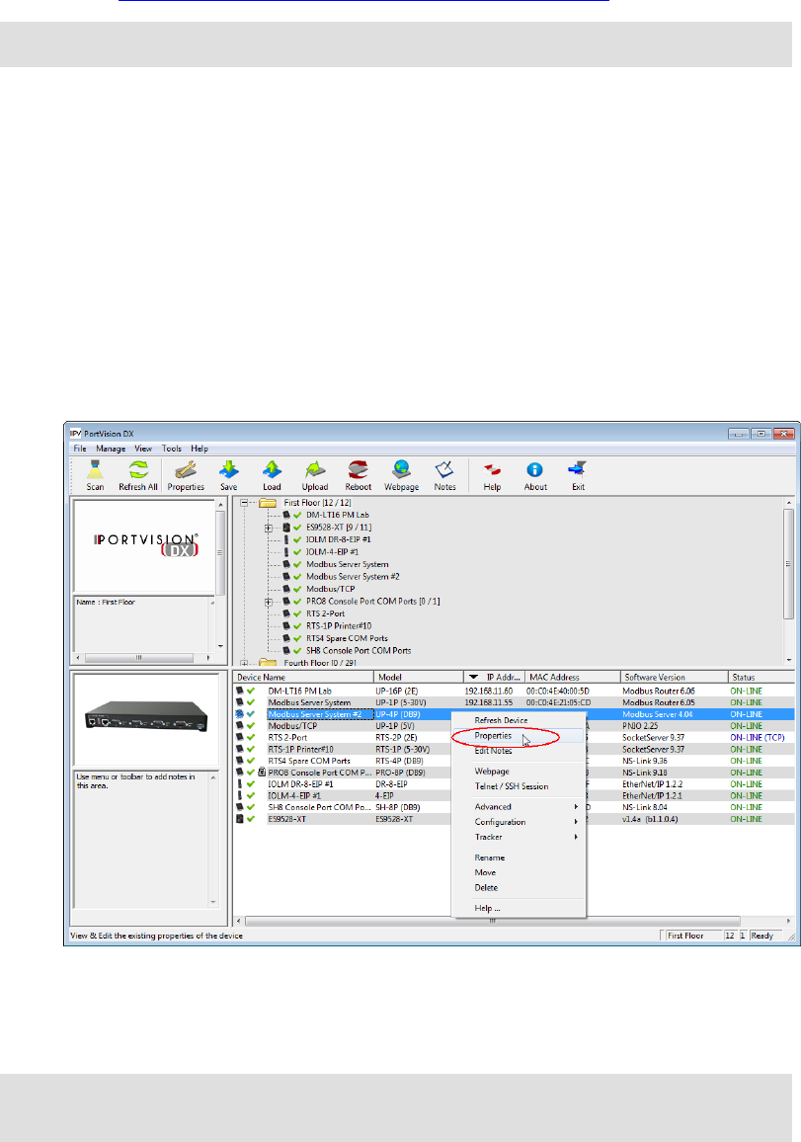Click the device image thumbnail

pos(146,718)
